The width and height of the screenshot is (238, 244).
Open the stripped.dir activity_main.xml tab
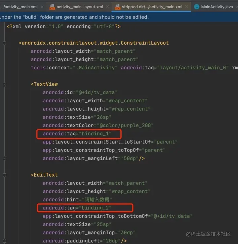tap(152, 7)
